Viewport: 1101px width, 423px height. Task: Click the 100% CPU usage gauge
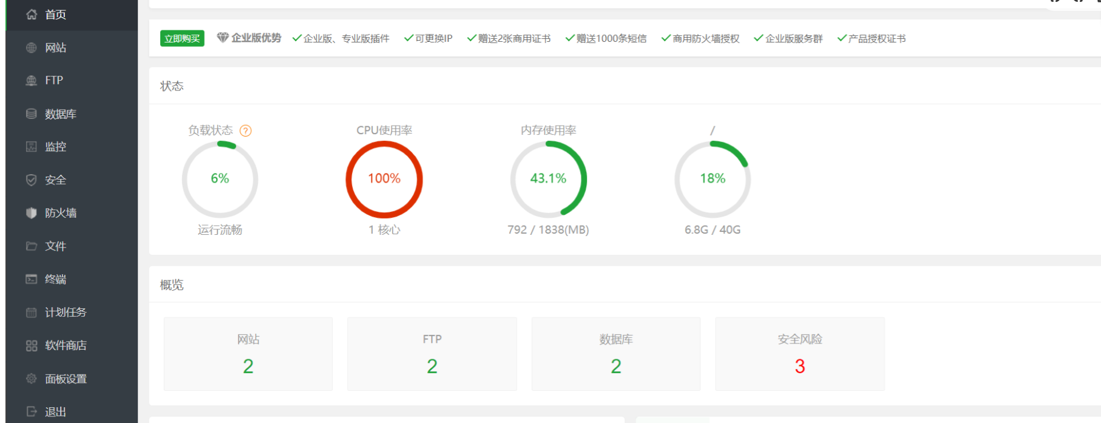[384, 179]
